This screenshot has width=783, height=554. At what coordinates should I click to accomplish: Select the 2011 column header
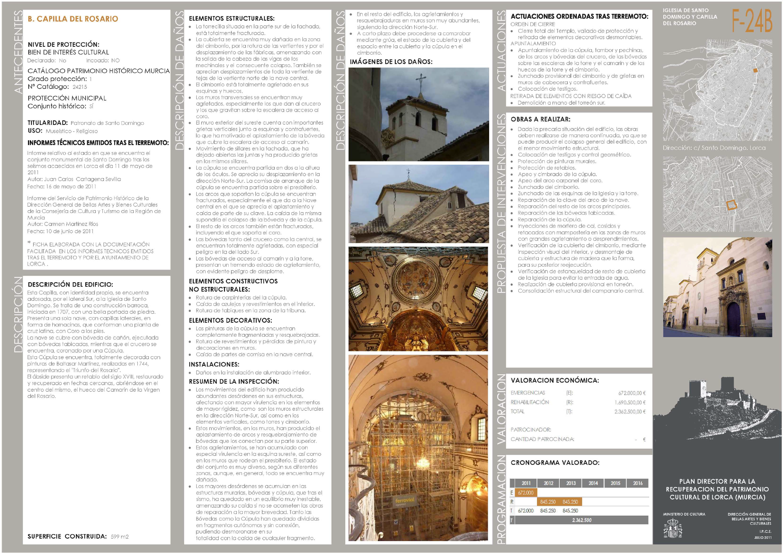[x=526, y=483]
